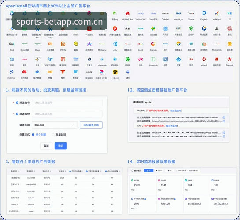The height and width of the screenshot is (220, 240).
Task: Click the 1,141 clicks statistic value
Action: point(163,185)
